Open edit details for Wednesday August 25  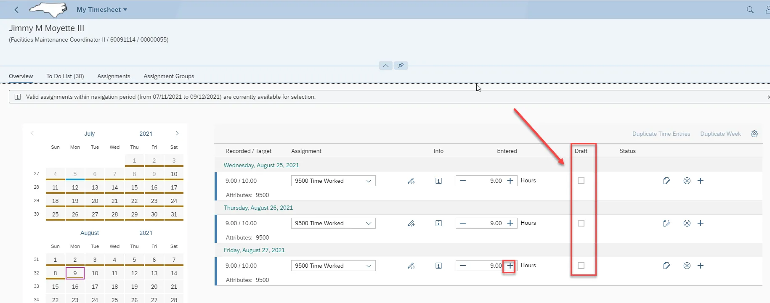pos(666,181)
